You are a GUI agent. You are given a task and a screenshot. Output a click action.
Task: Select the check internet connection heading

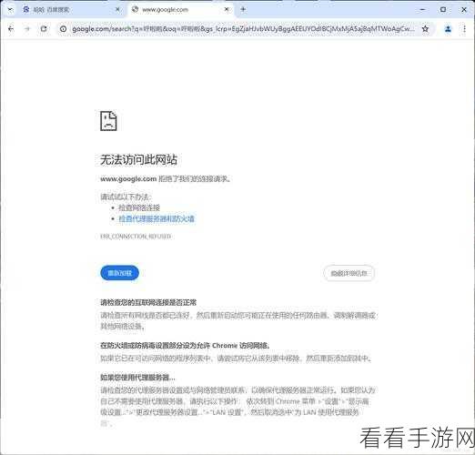tap(148, 302)
